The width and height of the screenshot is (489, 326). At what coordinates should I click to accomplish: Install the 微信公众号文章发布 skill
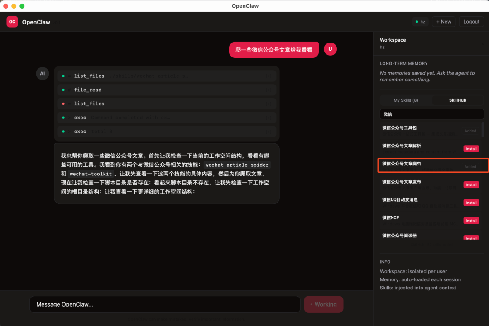[x=471, y=184]
